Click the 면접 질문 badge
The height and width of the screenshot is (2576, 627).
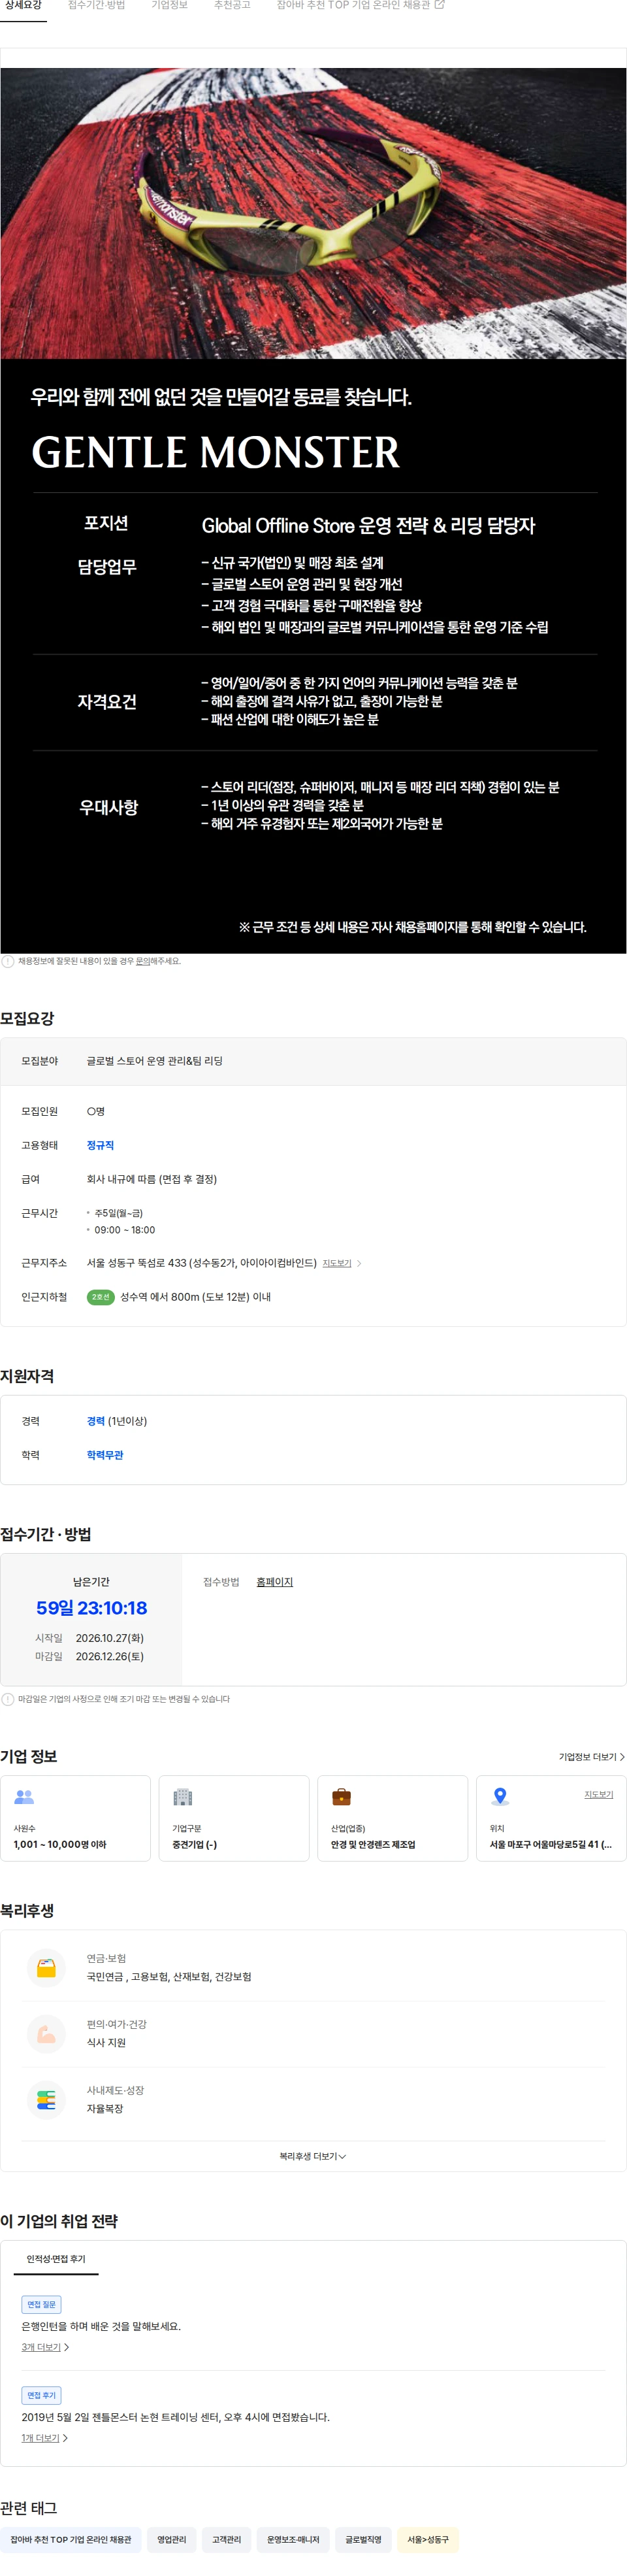tap(42, 2304)
